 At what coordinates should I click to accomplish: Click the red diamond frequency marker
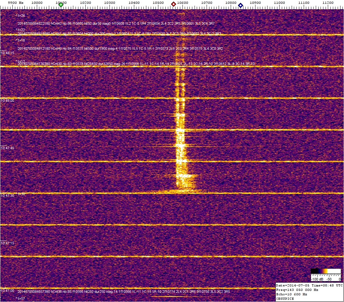(174, 4)
